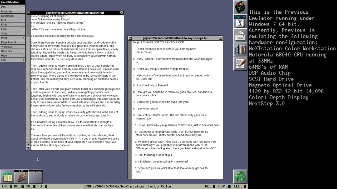Open the Document submenu

tap(13, 16)
